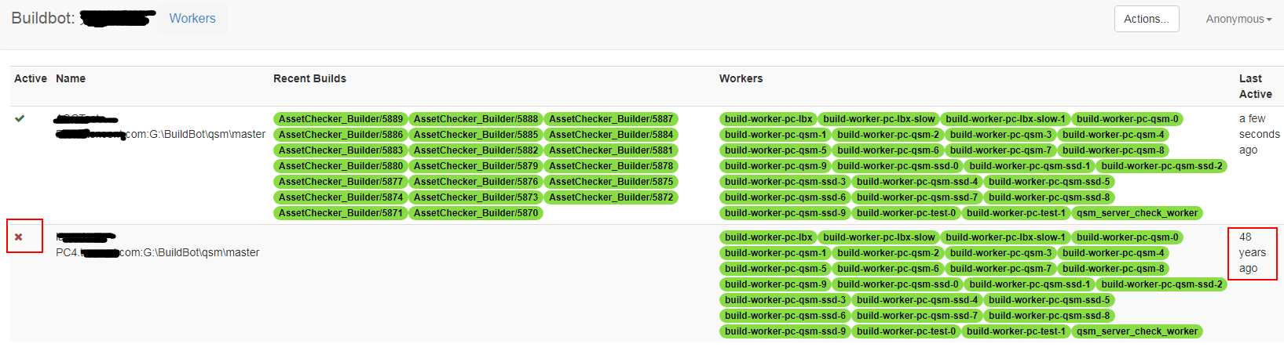The image size is (1284, 351).
Task: Select build-worker-pc-qsm-4 in the active master row
Action: (1114, 135)
